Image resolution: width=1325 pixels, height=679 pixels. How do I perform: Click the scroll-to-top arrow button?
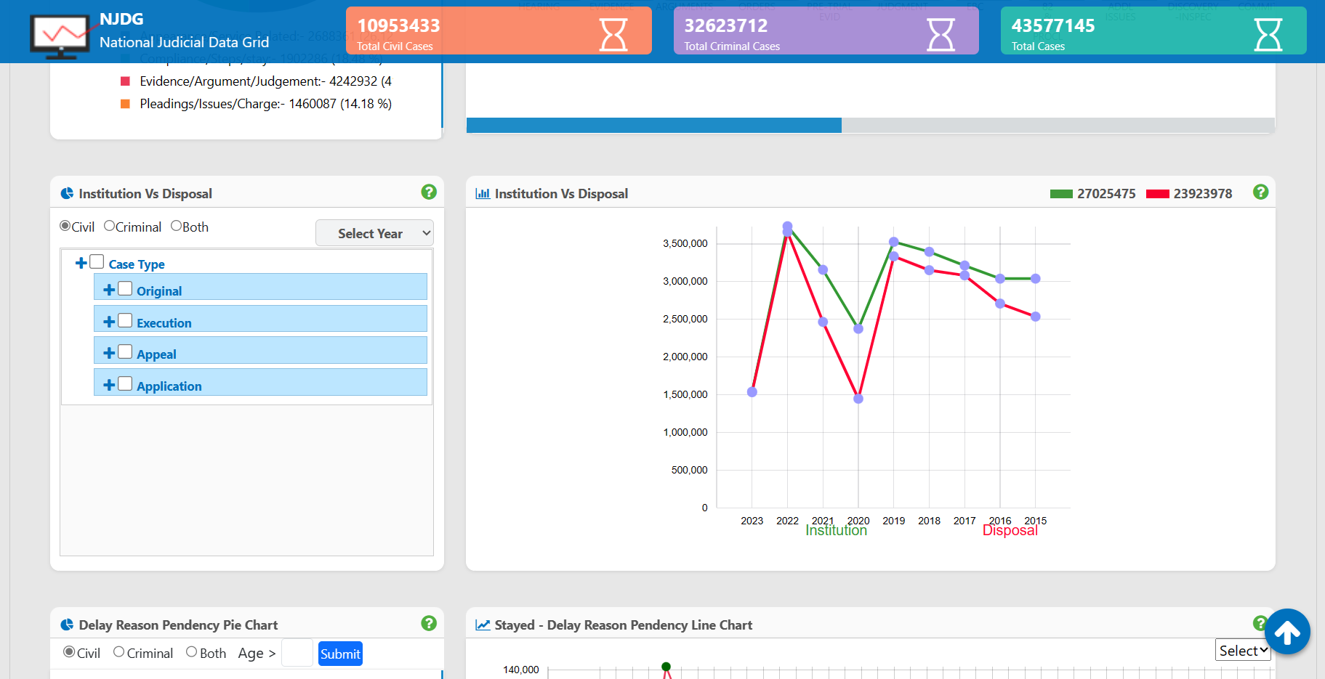tap(1286, 632)
